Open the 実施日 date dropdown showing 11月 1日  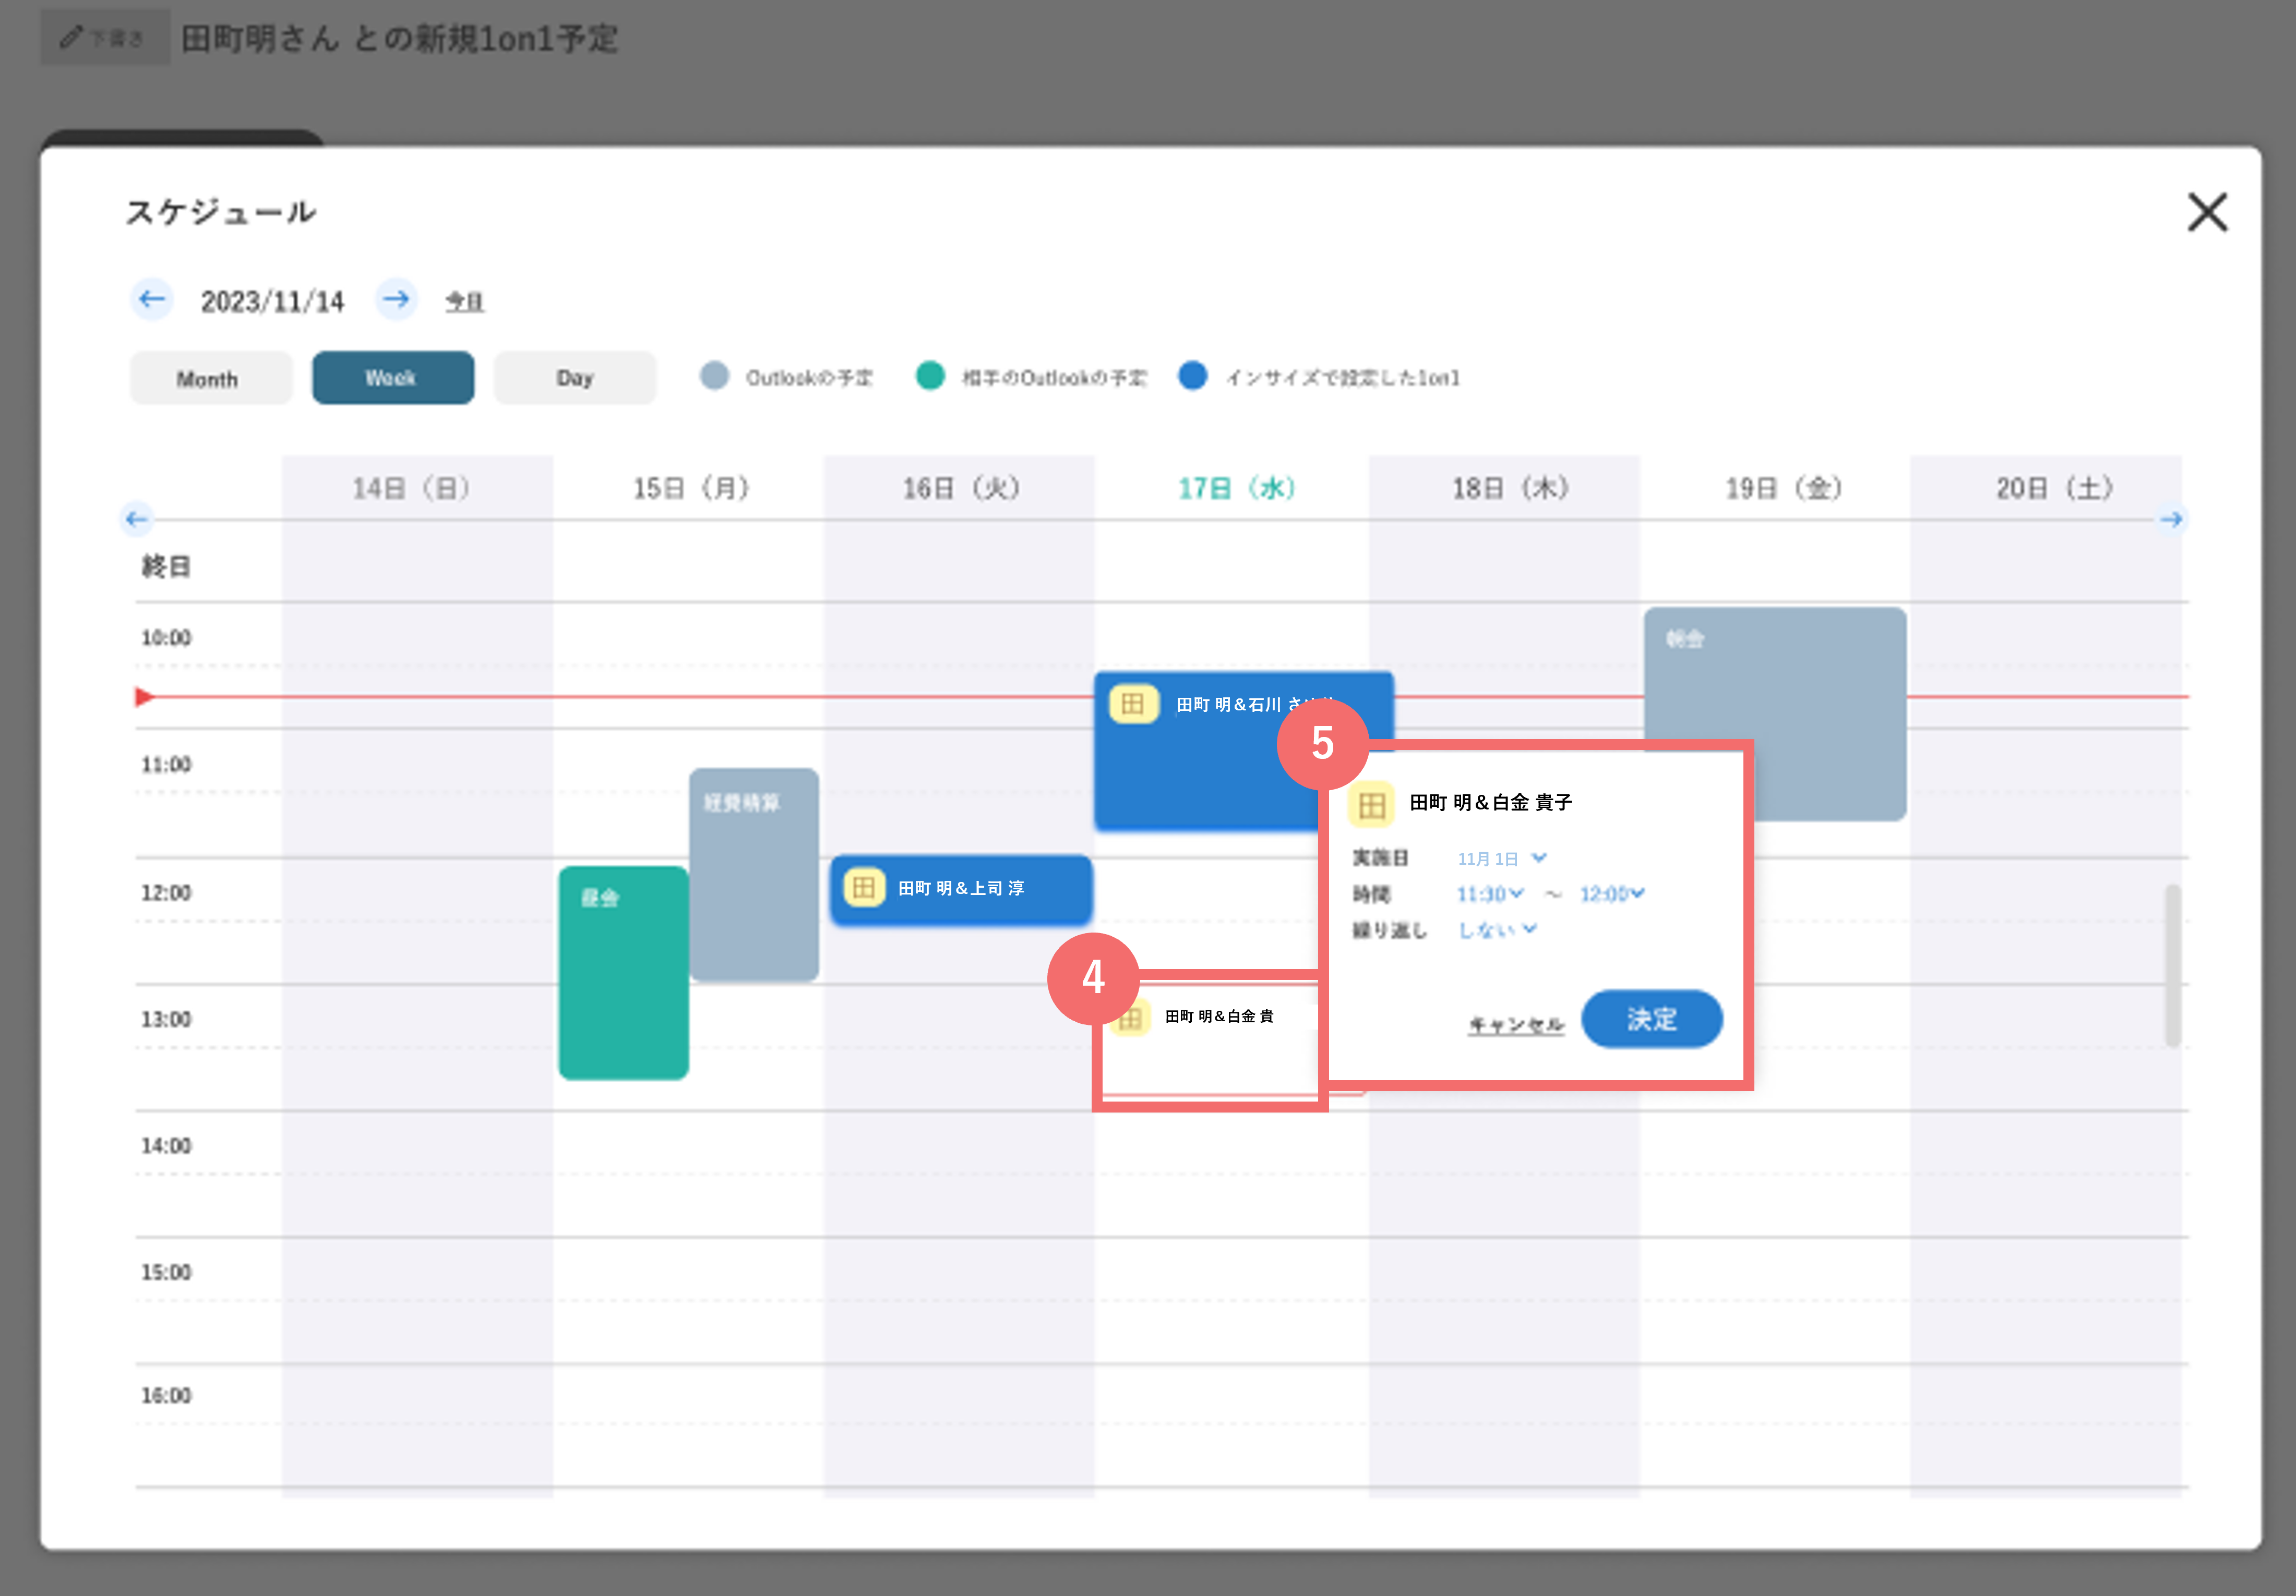coord(1502,859)
